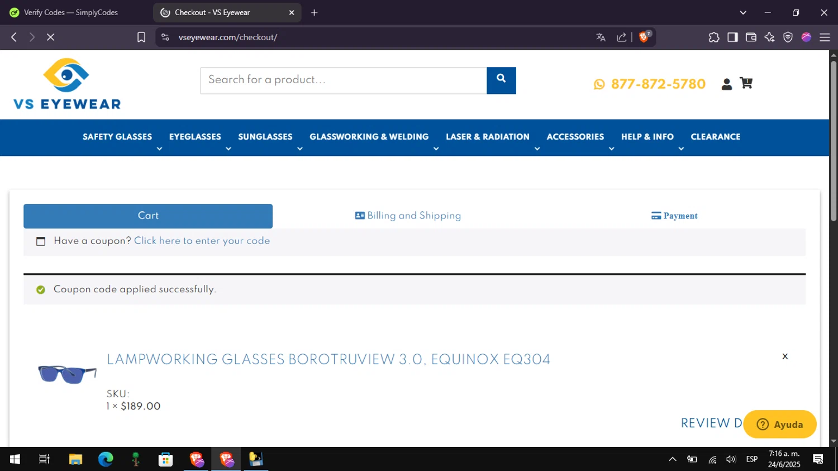838x471 pixels.
Task: Share this page icon
Action: [x=621, y=37]
